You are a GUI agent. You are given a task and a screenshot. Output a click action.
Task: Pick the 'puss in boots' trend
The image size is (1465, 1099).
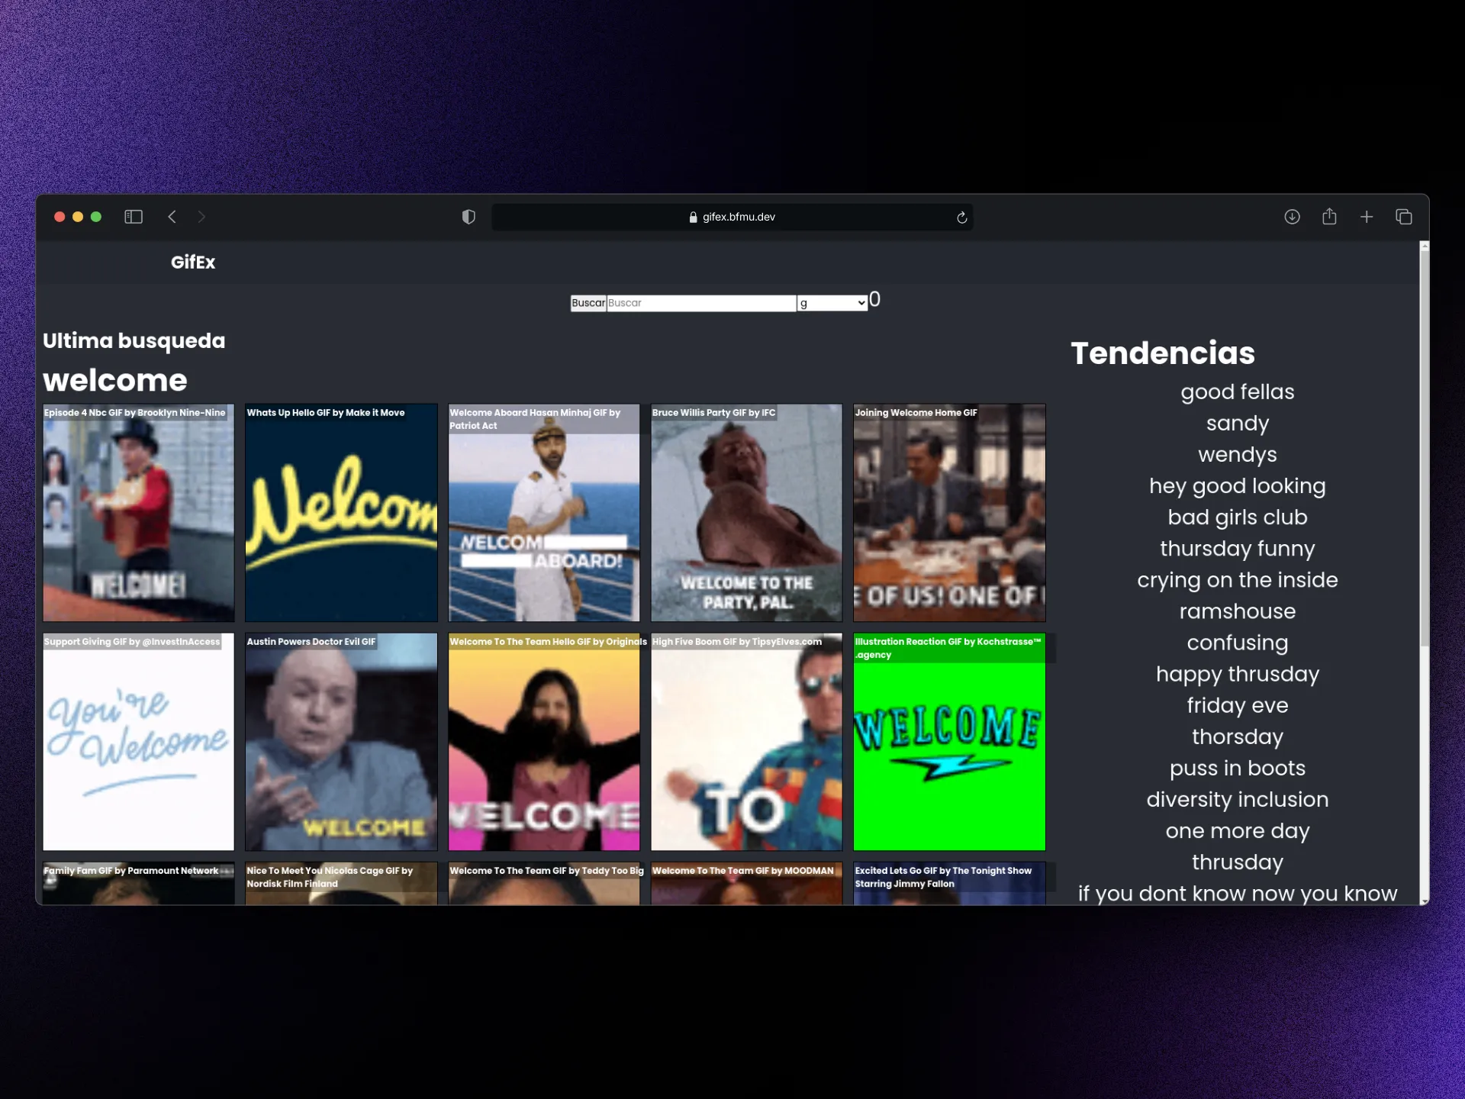coord(1237,768)
